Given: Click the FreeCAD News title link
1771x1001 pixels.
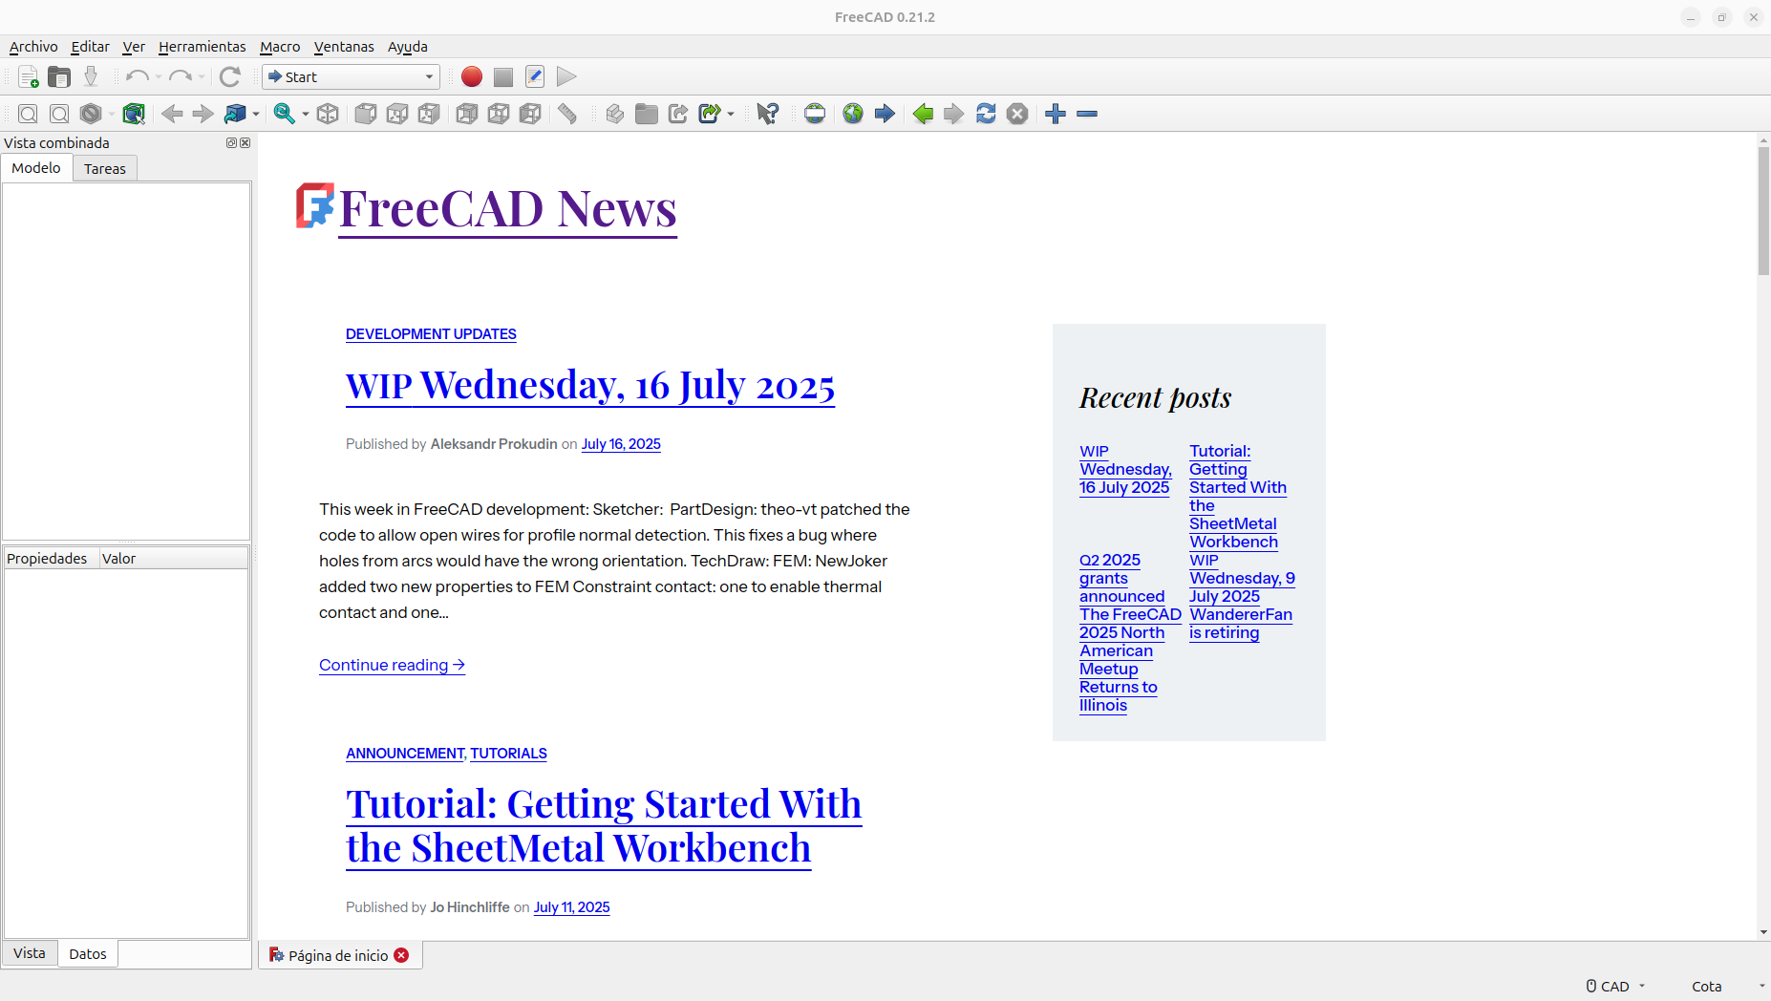Looking at the screenshot, I should [x=508, y=209].
